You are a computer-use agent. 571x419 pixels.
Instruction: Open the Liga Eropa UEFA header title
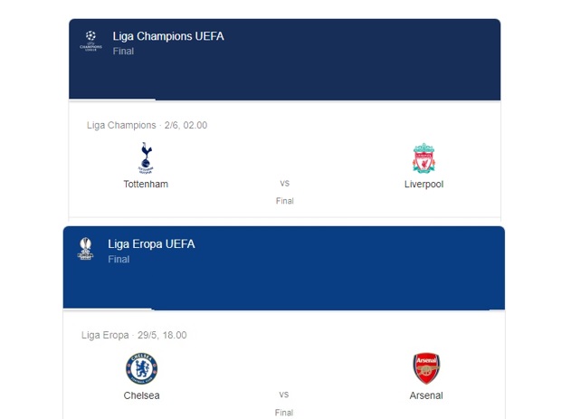(x=151, y=243)
